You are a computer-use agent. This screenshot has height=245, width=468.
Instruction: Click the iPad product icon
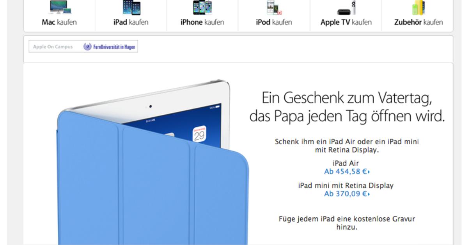tap(131, 7)
